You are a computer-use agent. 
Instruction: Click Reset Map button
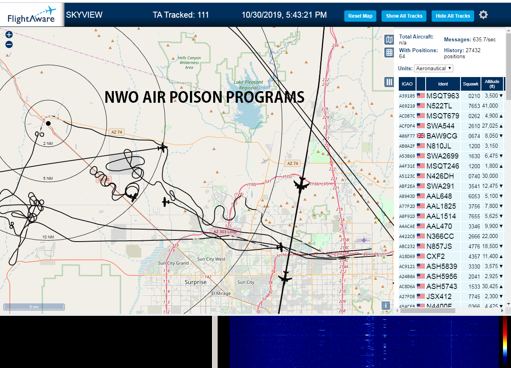point(360,16)
